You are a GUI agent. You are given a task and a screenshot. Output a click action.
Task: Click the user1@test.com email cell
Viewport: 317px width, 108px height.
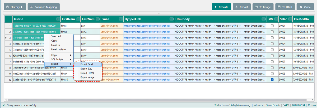111,26
